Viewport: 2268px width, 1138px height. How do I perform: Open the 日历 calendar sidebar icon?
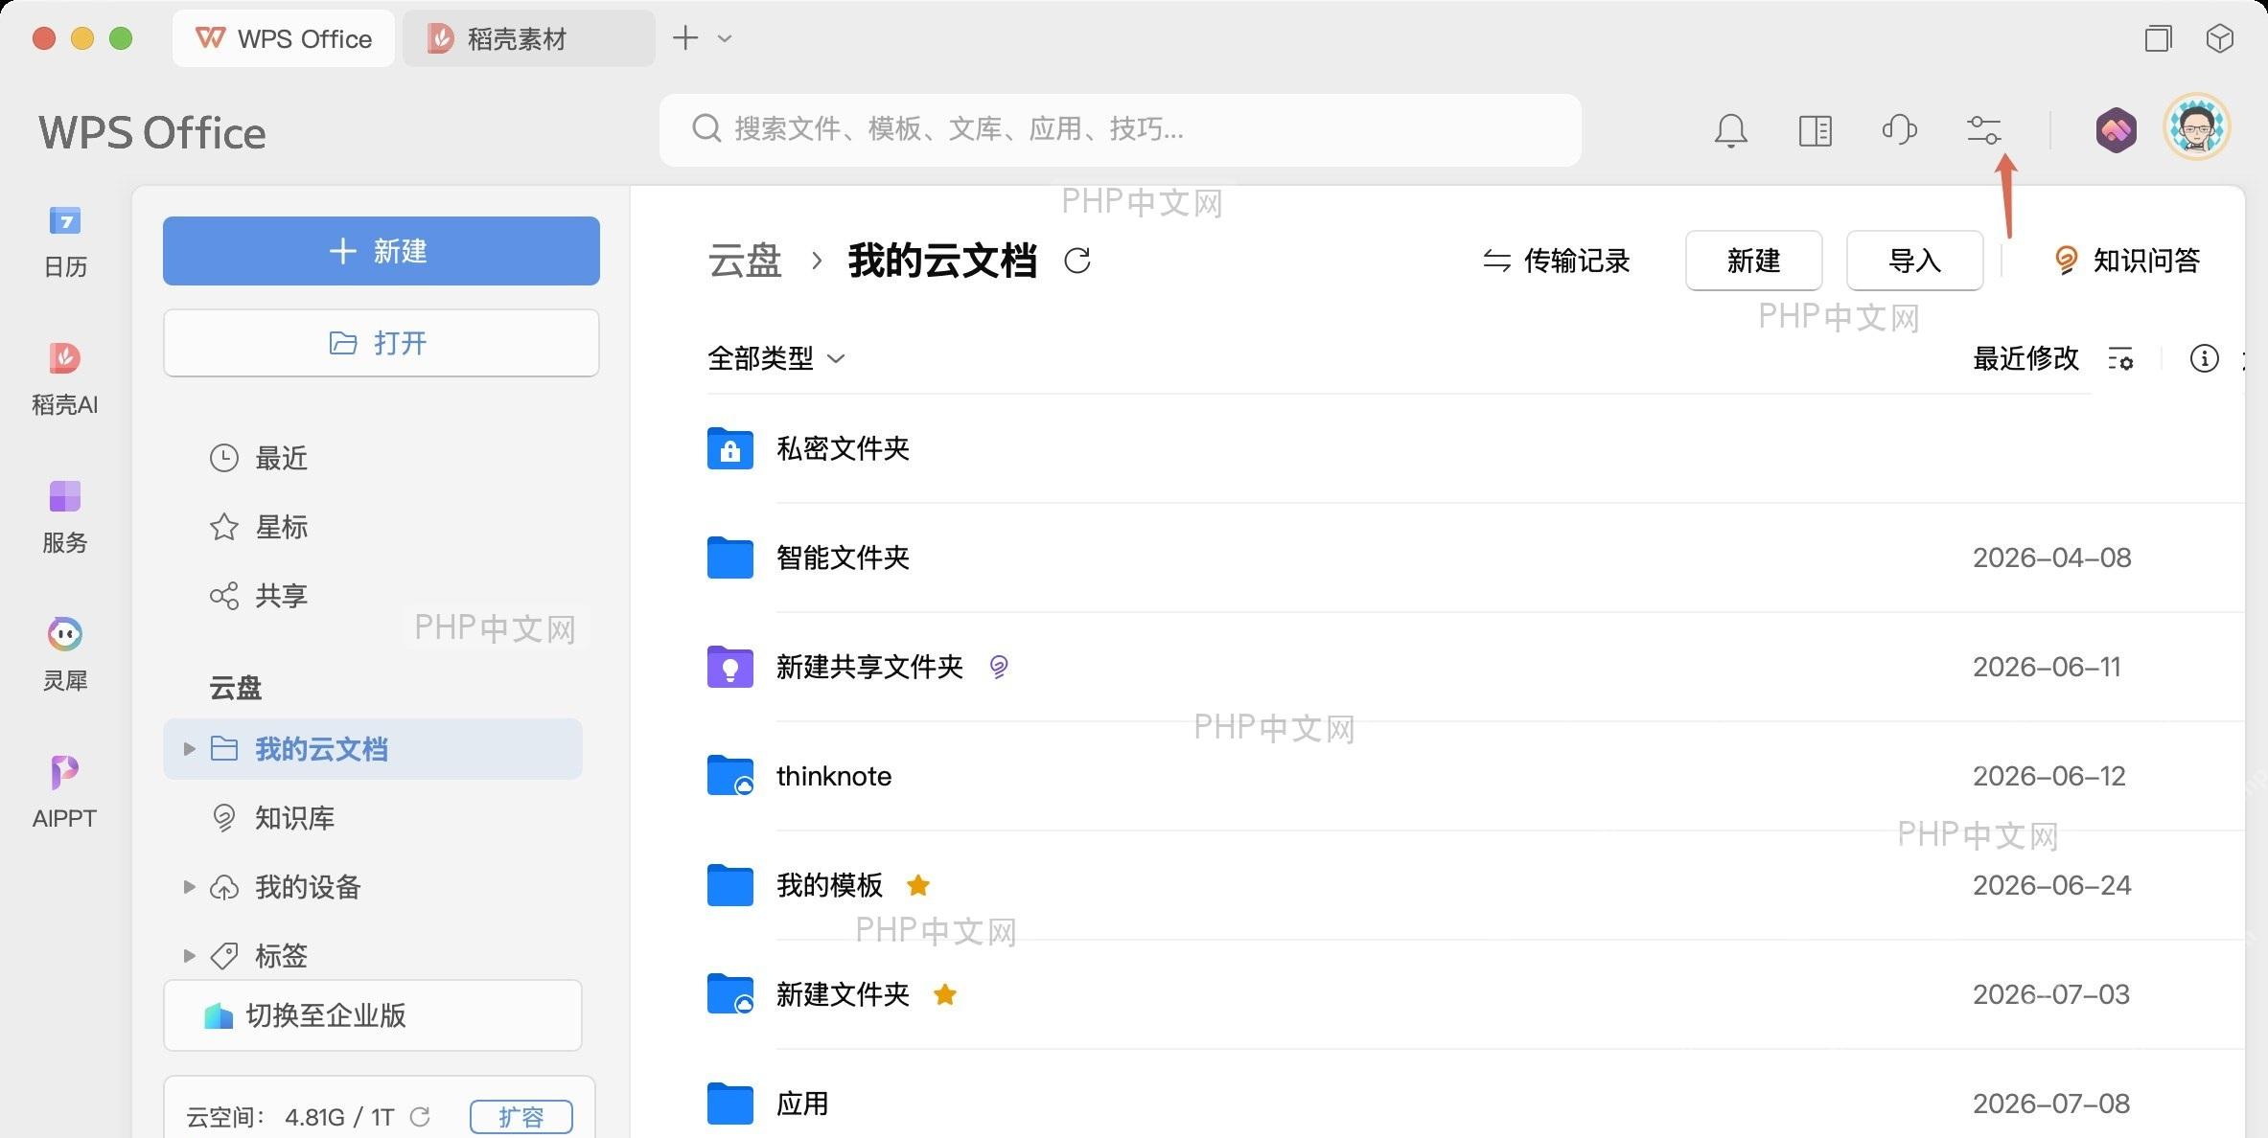65,241
